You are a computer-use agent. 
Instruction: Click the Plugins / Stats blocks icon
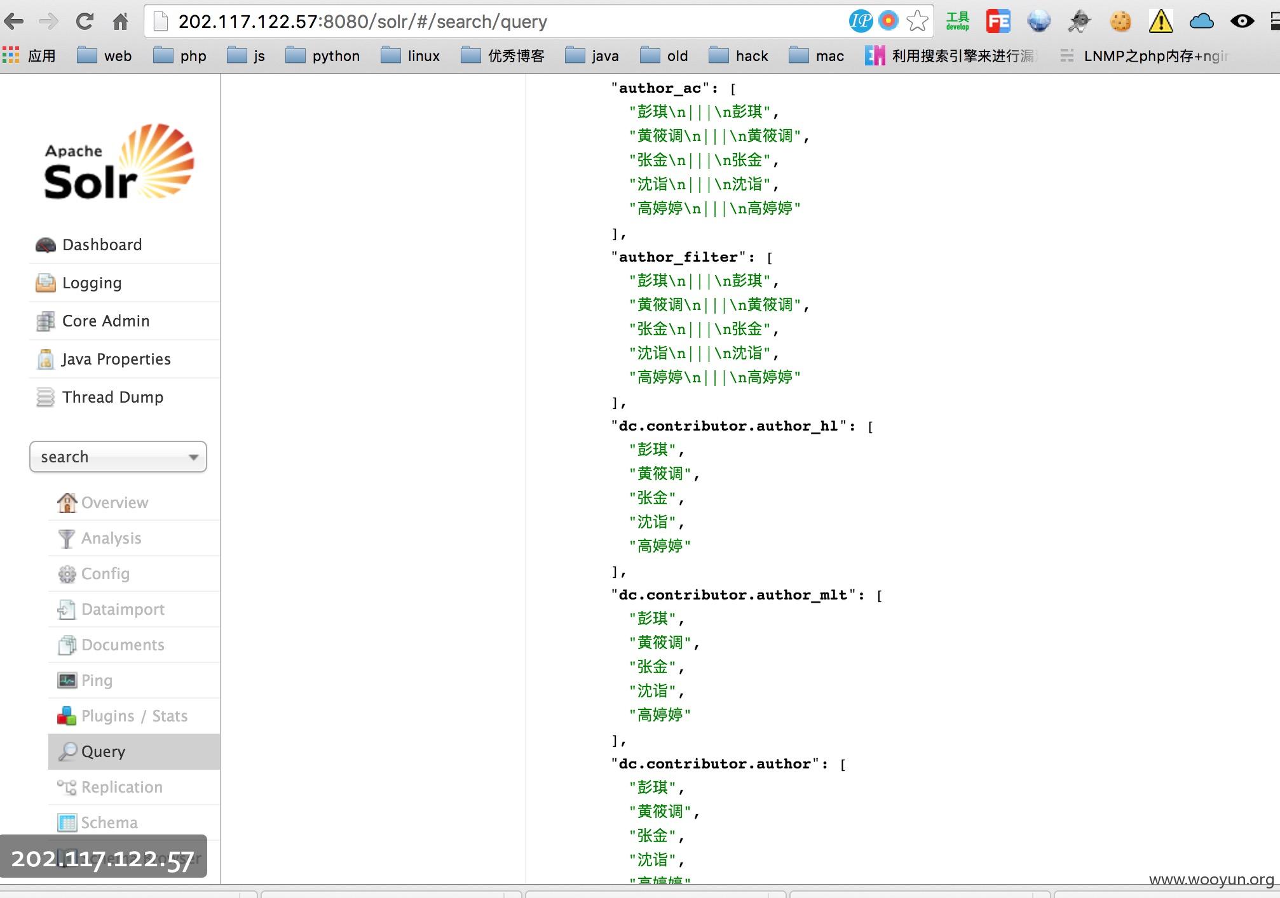67,716
